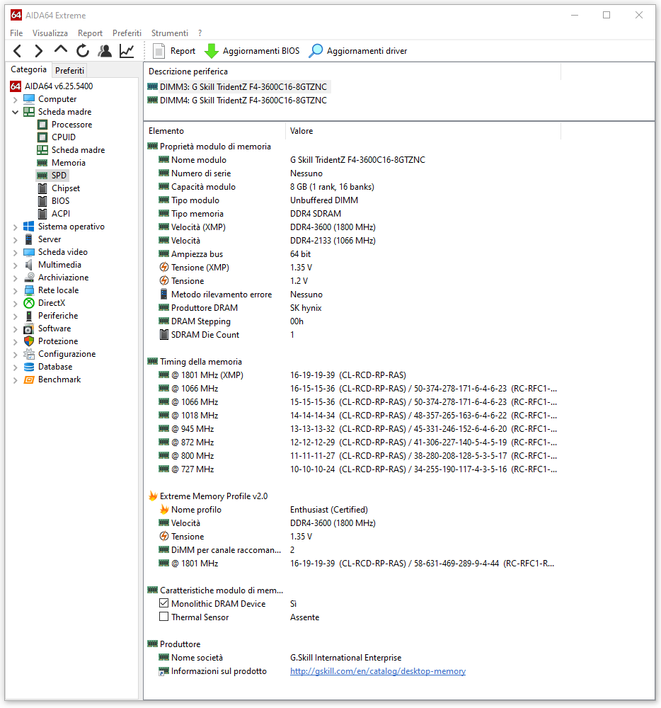Open the Visualizza menu

coord(50,33)
